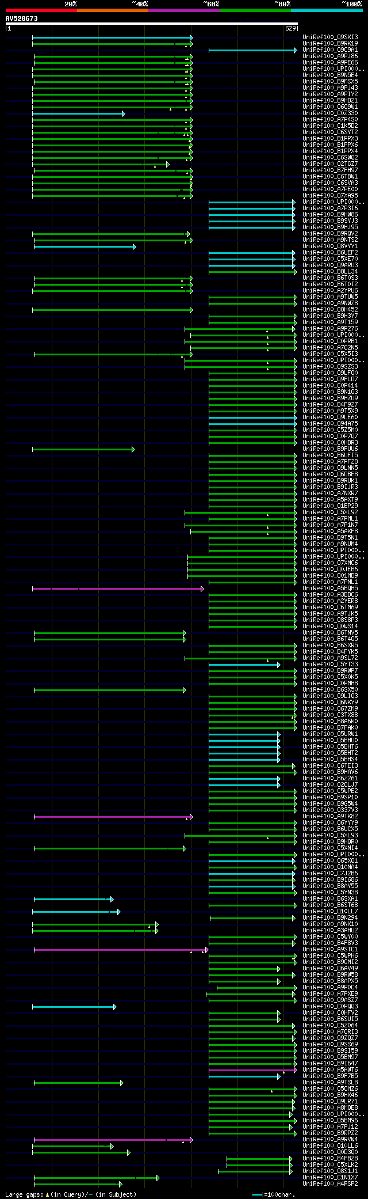Select the UniRef100_B9HW86 label
Image resolution: width=368 pixels, height=1199 pixels.
point(330,215)
